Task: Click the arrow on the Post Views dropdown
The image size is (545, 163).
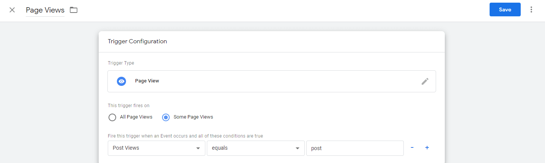Action: tap(198, 148)
